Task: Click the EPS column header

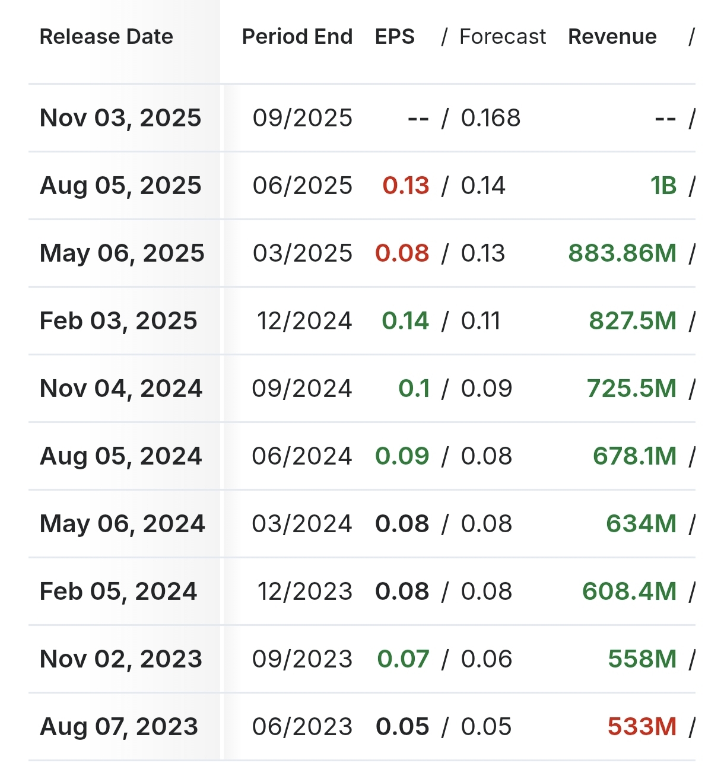Action: [395, 37]
